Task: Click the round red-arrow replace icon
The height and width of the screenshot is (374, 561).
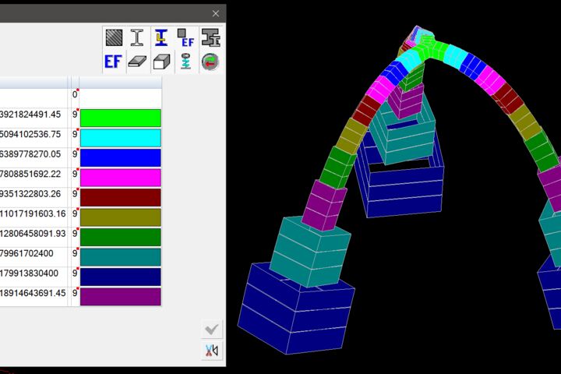Action: tap(210, 62)
